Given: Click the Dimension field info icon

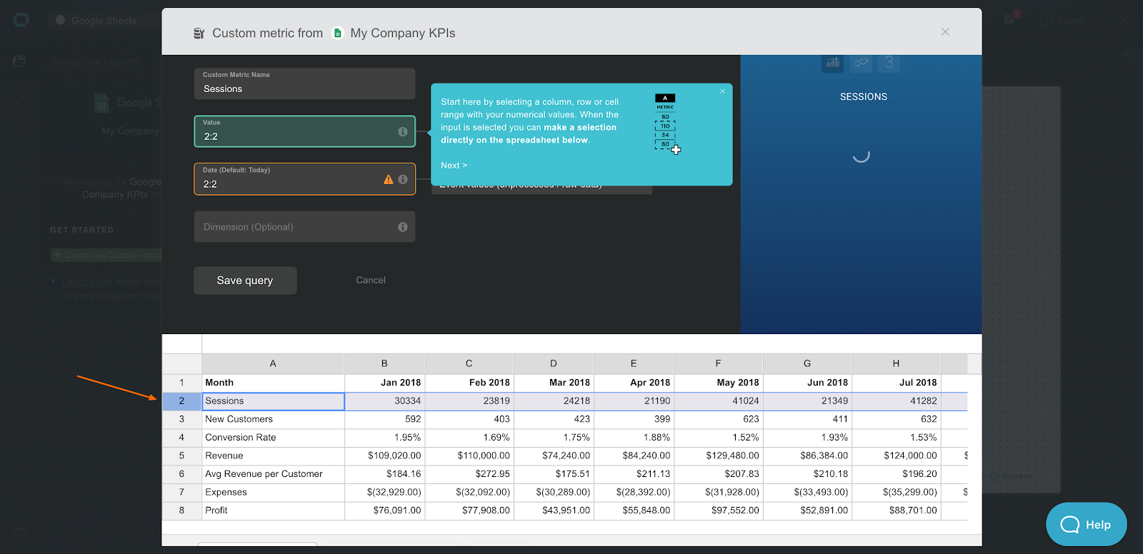Looking at the screenshot, I should 403,227.
